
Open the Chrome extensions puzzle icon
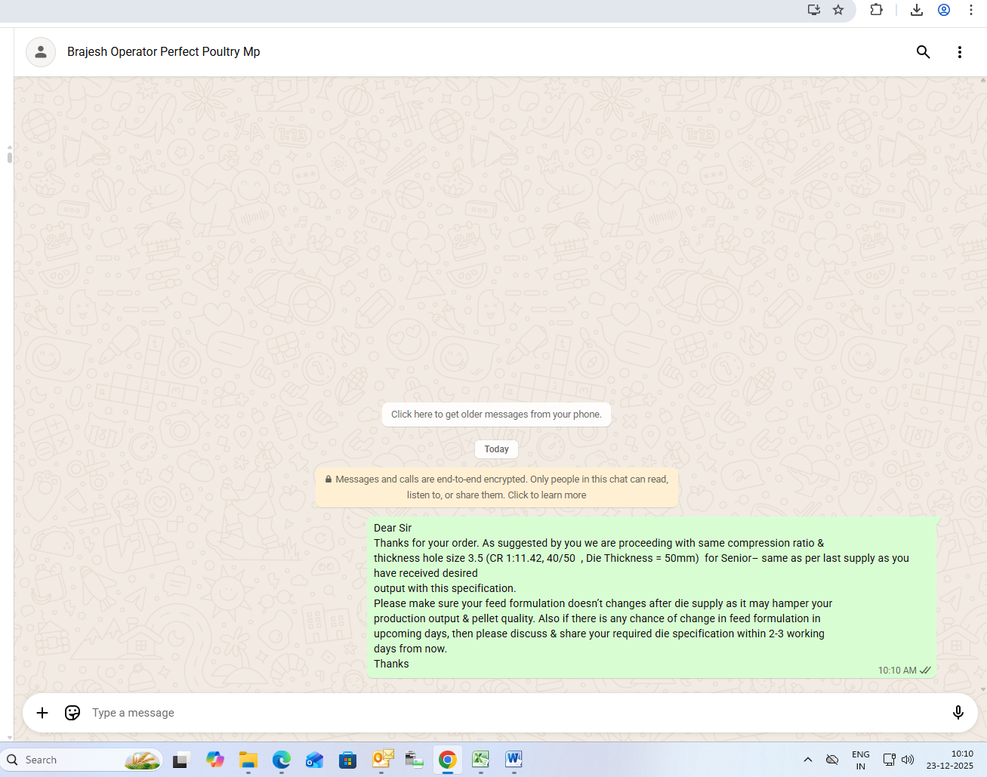point(876,10)
